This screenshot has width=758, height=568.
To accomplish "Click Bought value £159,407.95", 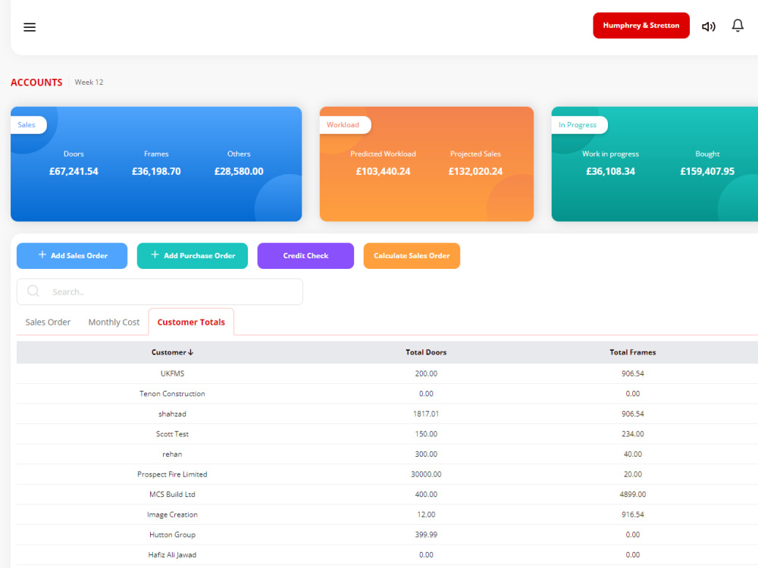I will coord(707,171).
